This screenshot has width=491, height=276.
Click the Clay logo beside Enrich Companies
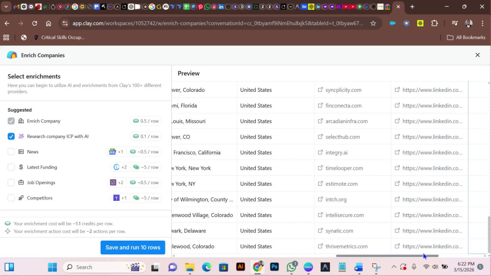point(12,55)
